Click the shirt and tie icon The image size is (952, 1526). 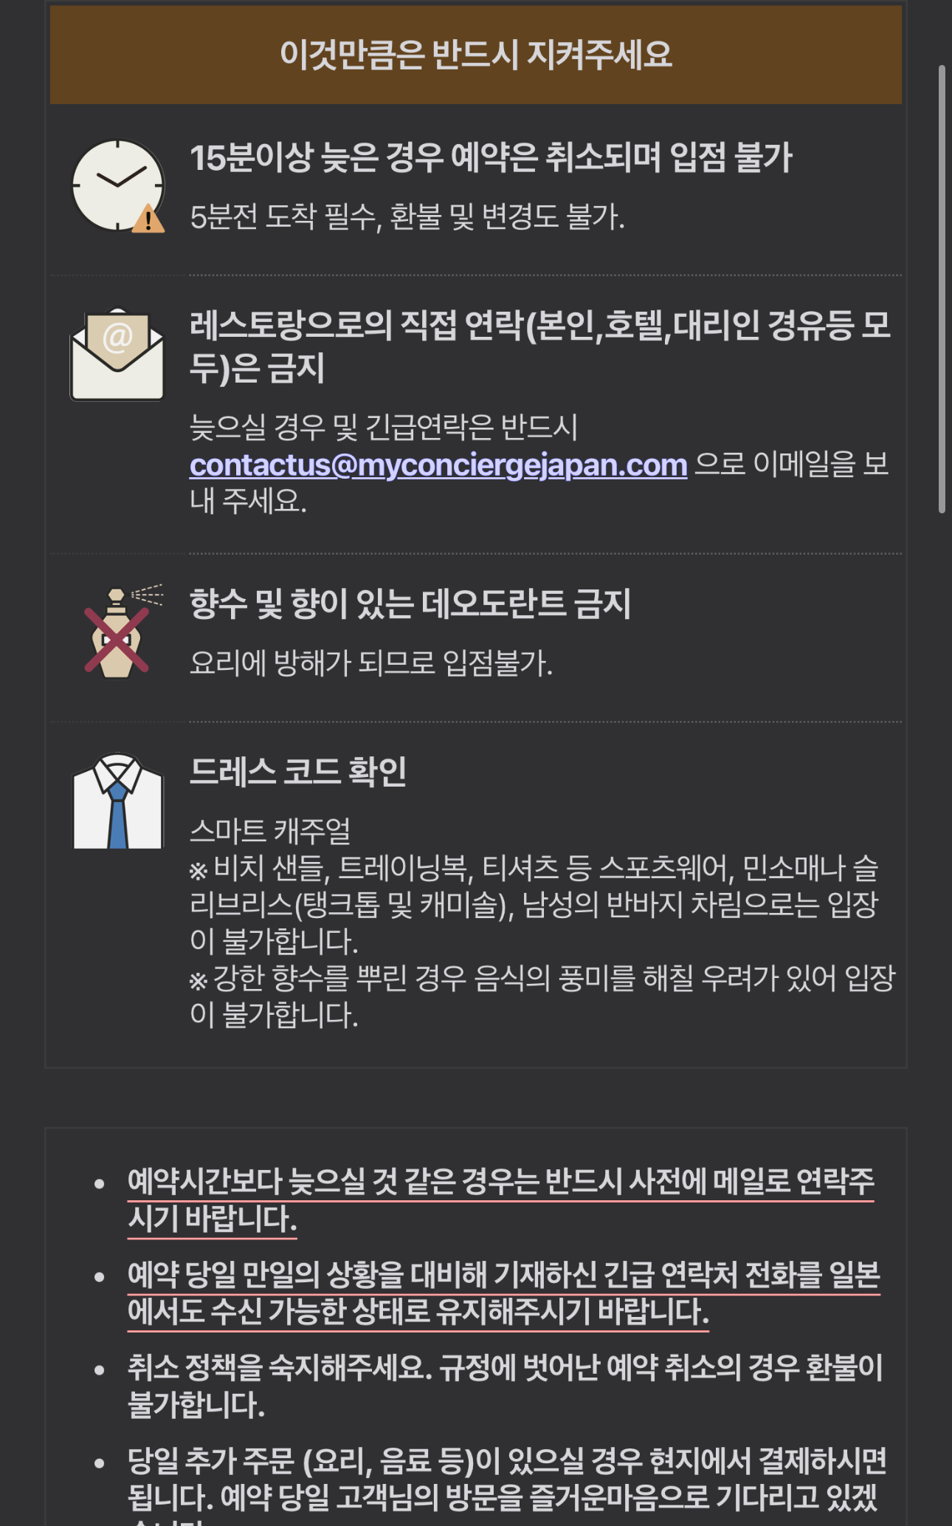(x=117, y=801)
